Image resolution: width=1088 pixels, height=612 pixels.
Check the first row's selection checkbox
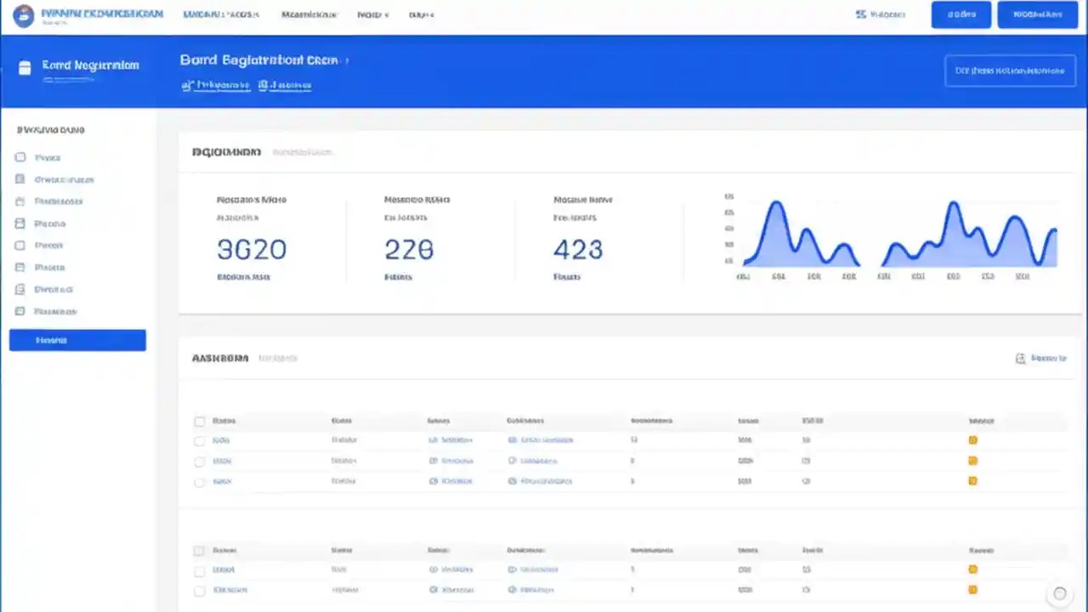pyautogui.click(x=199, y=439)
